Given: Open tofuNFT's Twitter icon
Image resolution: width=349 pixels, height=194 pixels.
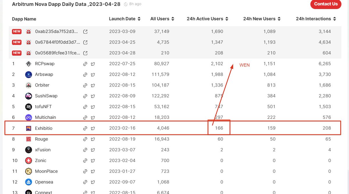Looking at the screenshot, I should click(x=93, y=107).
